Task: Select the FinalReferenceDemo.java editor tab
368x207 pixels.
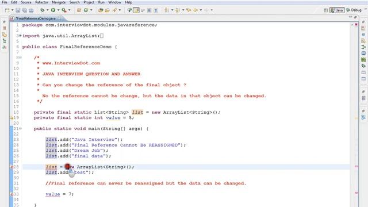Action: click(35, 18)
